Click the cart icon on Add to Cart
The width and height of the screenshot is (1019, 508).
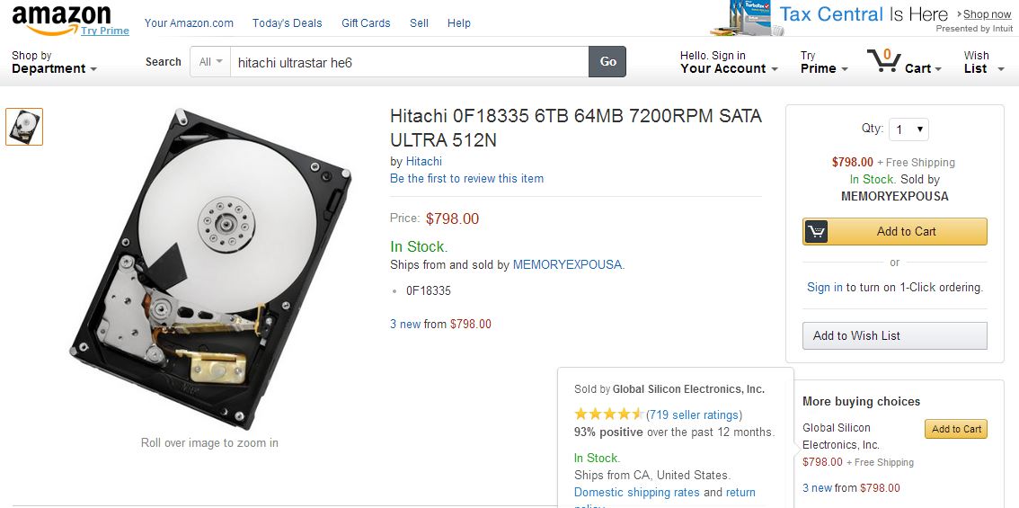(x=816, y=232)
